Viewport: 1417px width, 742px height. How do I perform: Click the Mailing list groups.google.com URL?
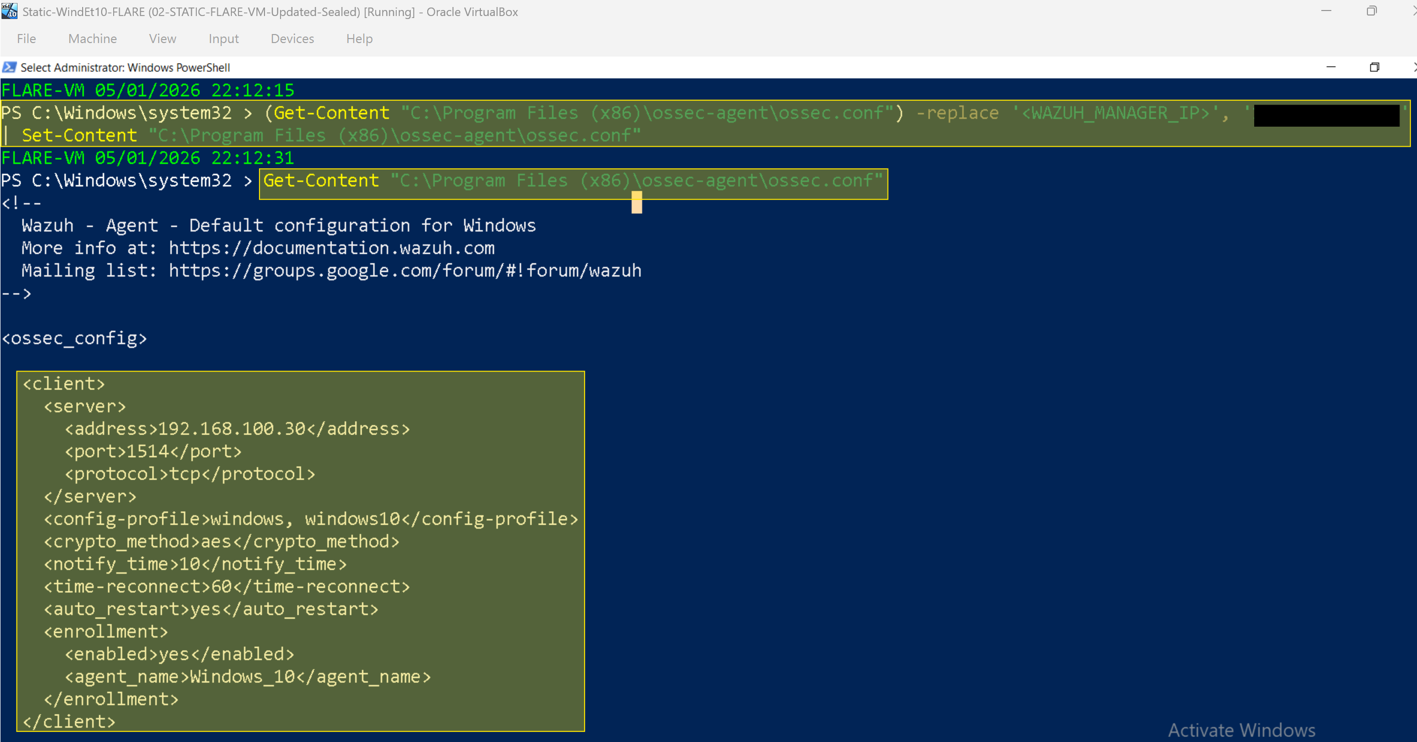click(405, 270)
